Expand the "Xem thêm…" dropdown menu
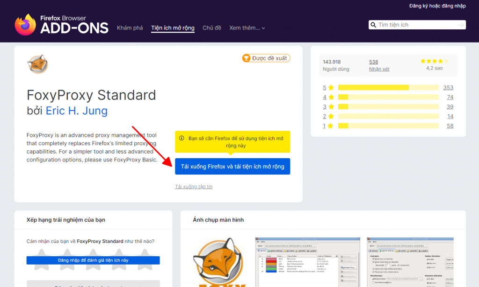The width and height of the screenshot is (479, 287). (x=247, y=28)
